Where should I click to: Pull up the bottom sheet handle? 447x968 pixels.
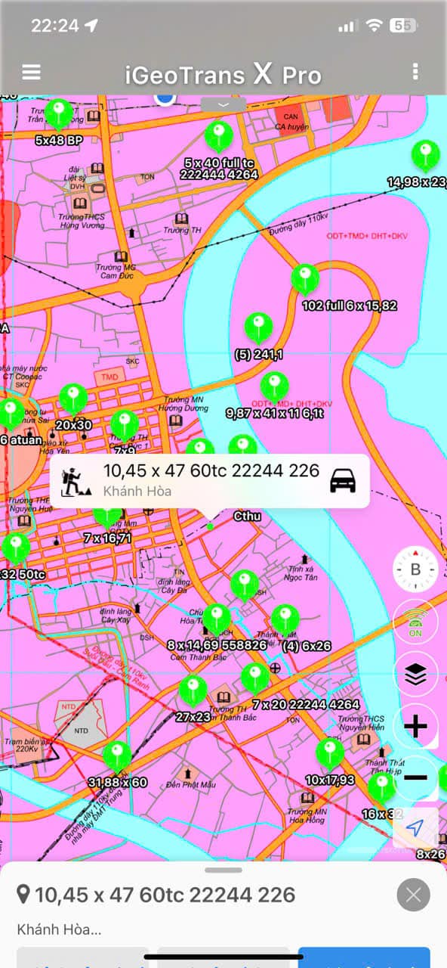coord(223,870)
